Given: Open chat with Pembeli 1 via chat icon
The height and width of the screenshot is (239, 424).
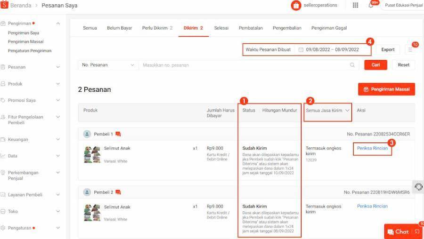Looking at the screenshot, I should [118, 134].
